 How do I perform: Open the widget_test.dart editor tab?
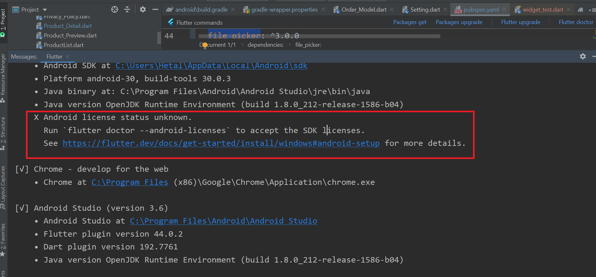(543, 10)
